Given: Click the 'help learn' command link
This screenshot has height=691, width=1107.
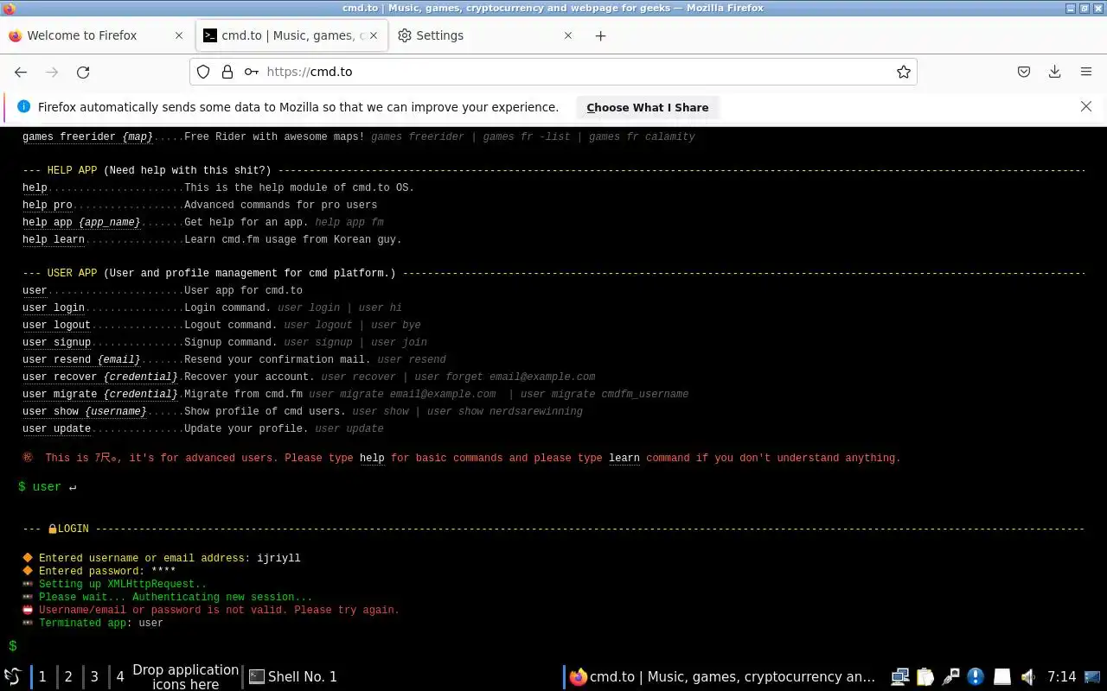Looking at the screenshot, I should click(54, 239).
